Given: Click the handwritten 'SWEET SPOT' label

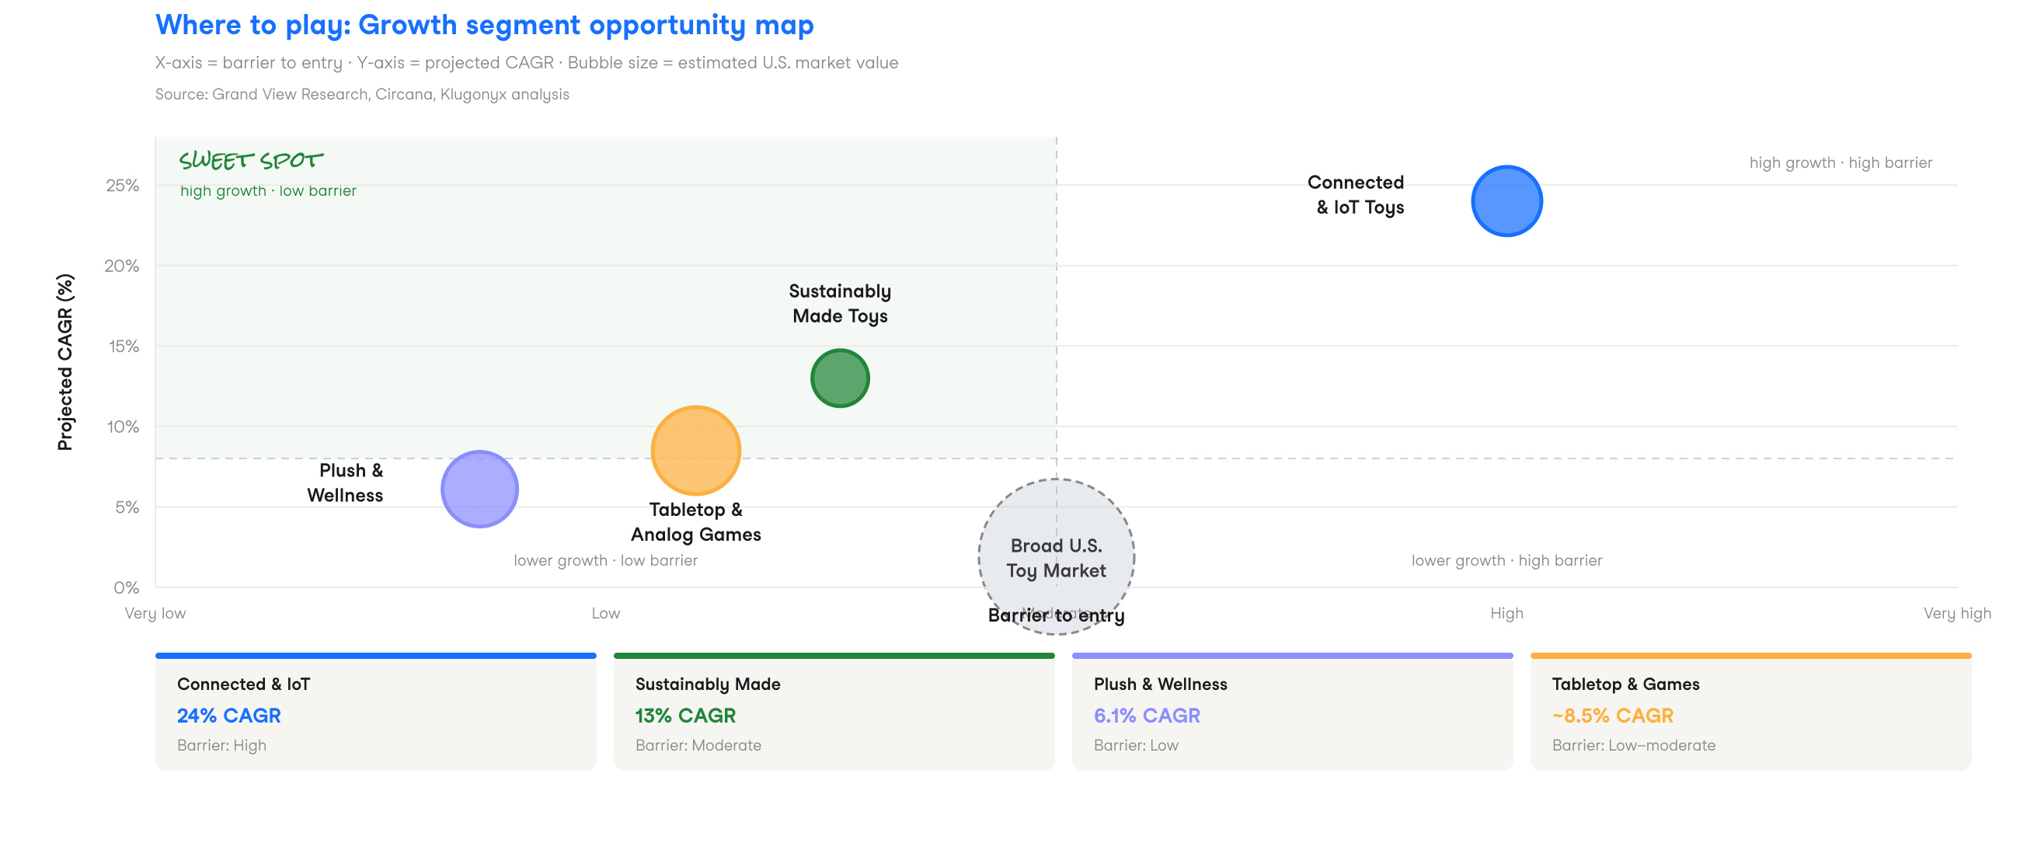Looking at the screenshot, I should click(x=251, y=160).
